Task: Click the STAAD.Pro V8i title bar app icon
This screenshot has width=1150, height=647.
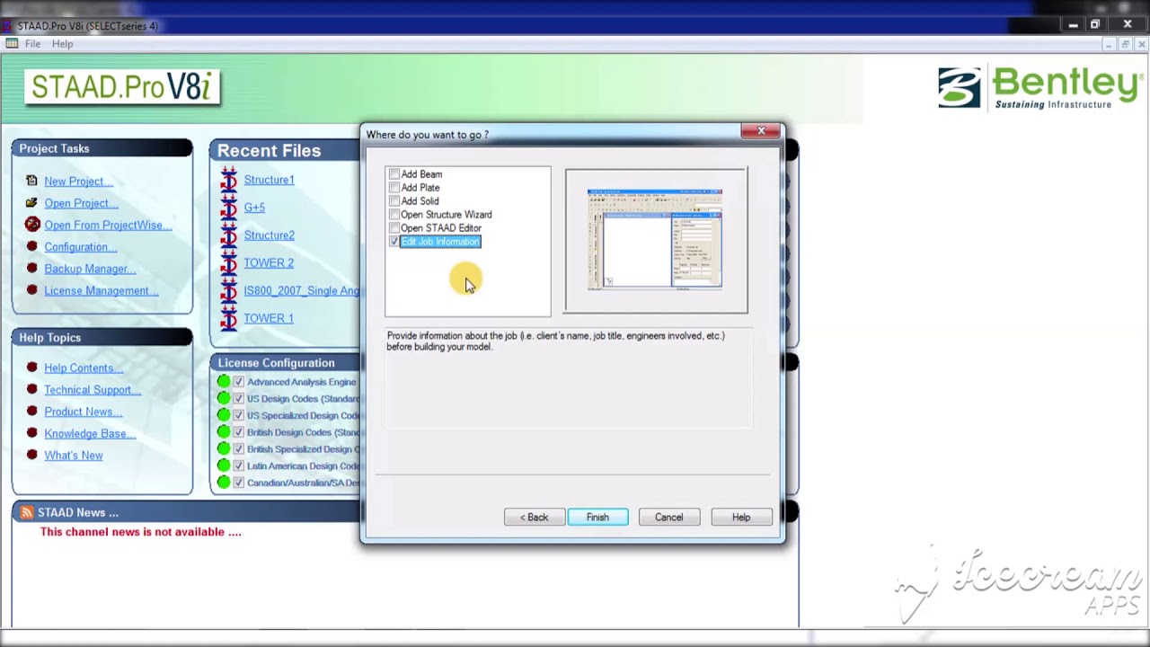Action: (8, 26)
